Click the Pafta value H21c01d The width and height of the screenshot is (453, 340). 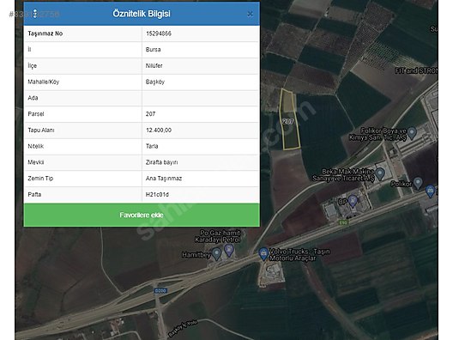[157, 195]
